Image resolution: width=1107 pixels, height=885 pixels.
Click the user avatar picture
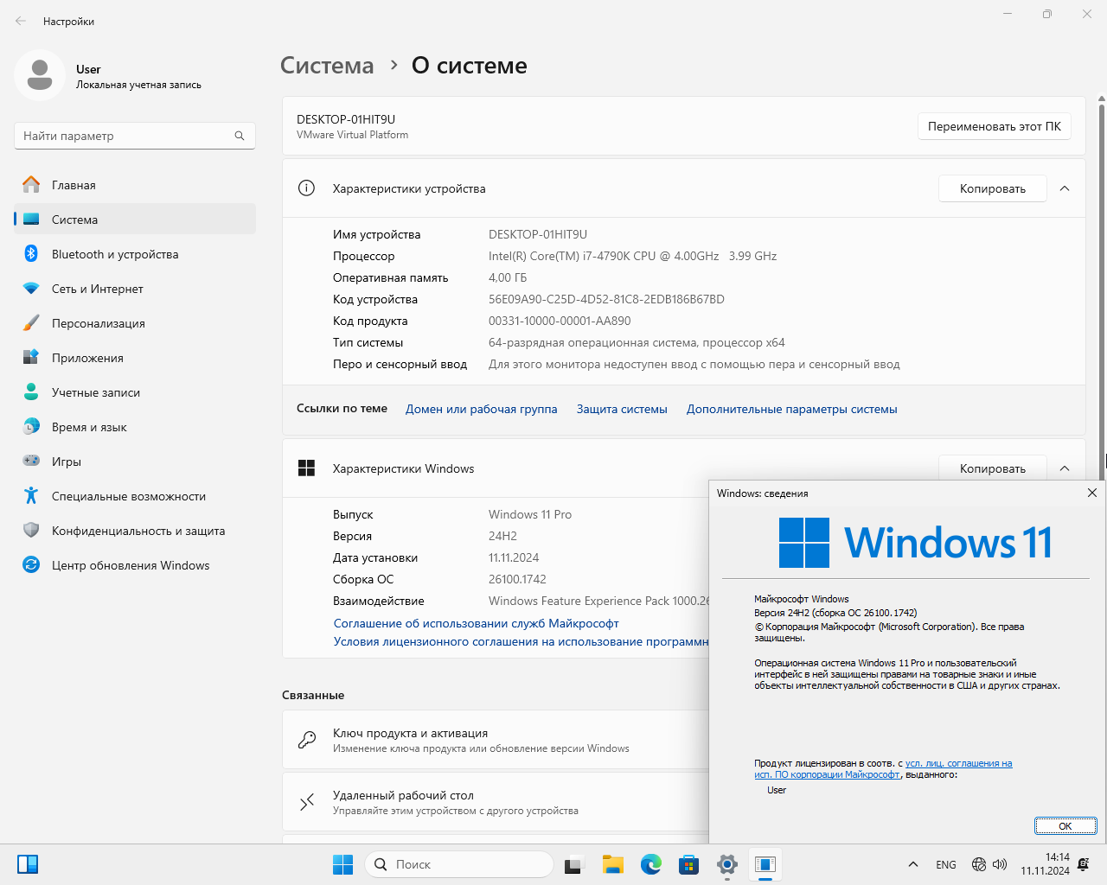(x=40, y=75)
